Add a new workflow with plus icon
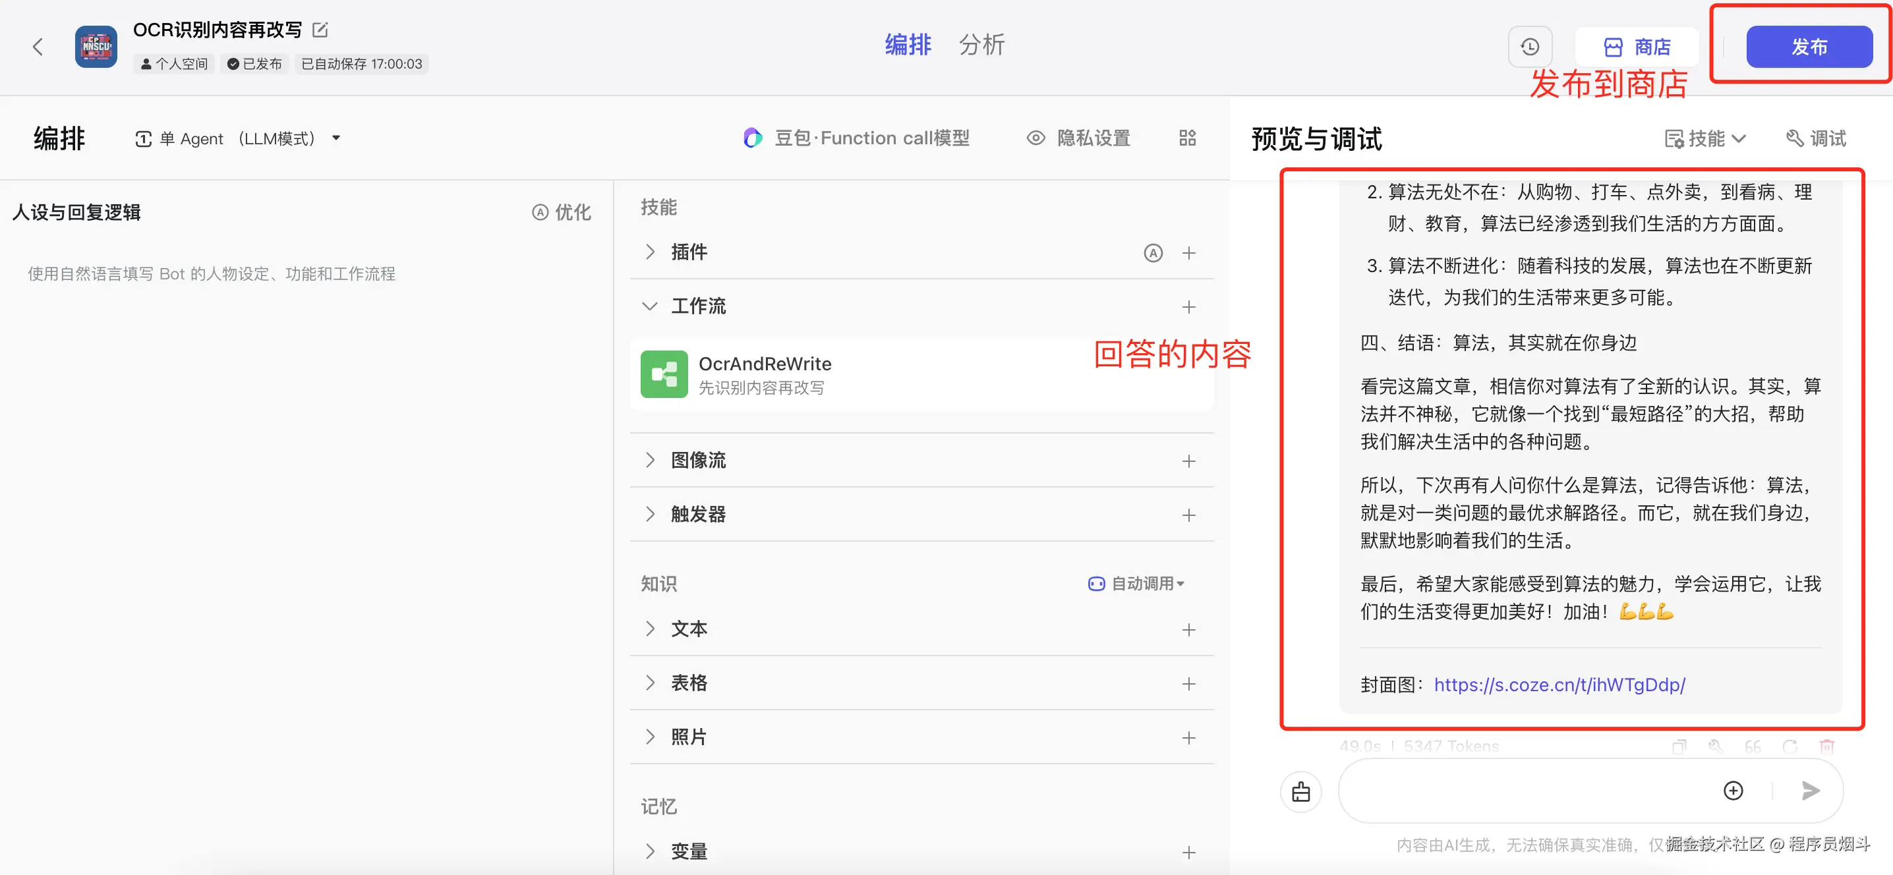The image size is (1893, 875). (x=1188, y=307)
